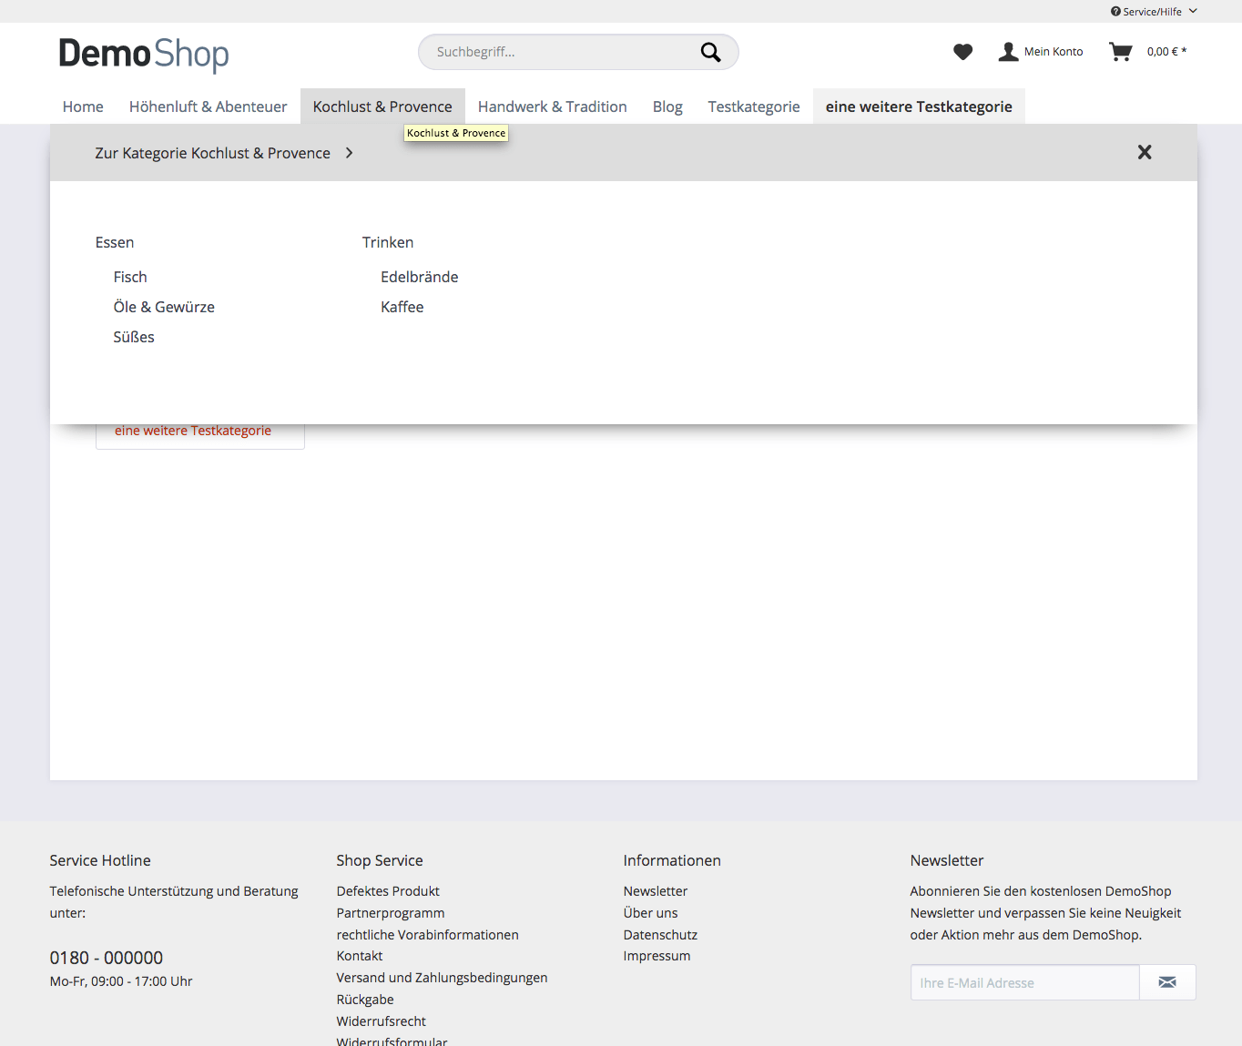This screenshot has height=1046, width=1242.
Task: Open eine weitere Testkategorie in navigation
Action: (919, 107)
